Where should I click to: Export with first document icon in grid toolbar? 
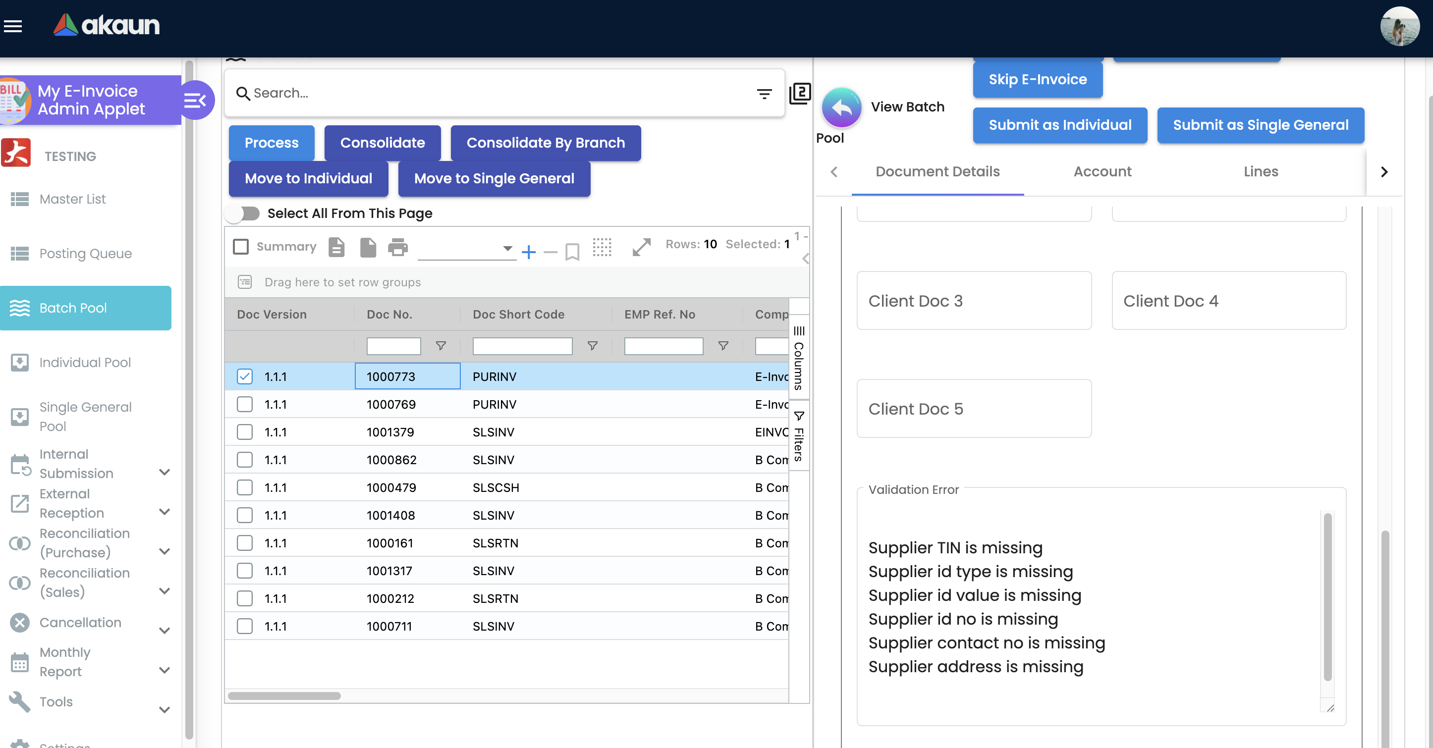(x=336, y=247)
